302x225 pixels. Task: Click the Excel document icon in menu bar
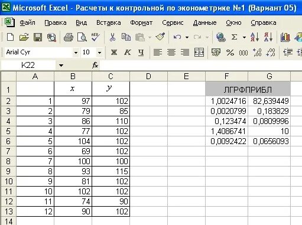point(9,22)
